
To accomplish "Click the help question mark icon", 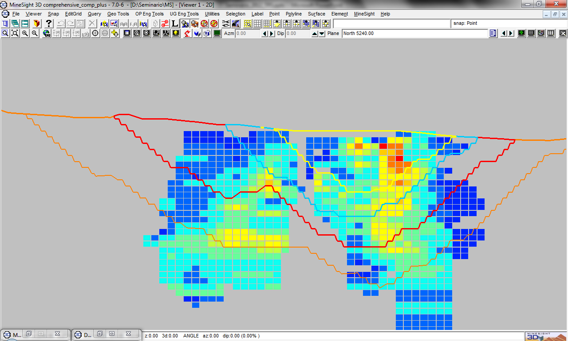I will coord(49,23).
